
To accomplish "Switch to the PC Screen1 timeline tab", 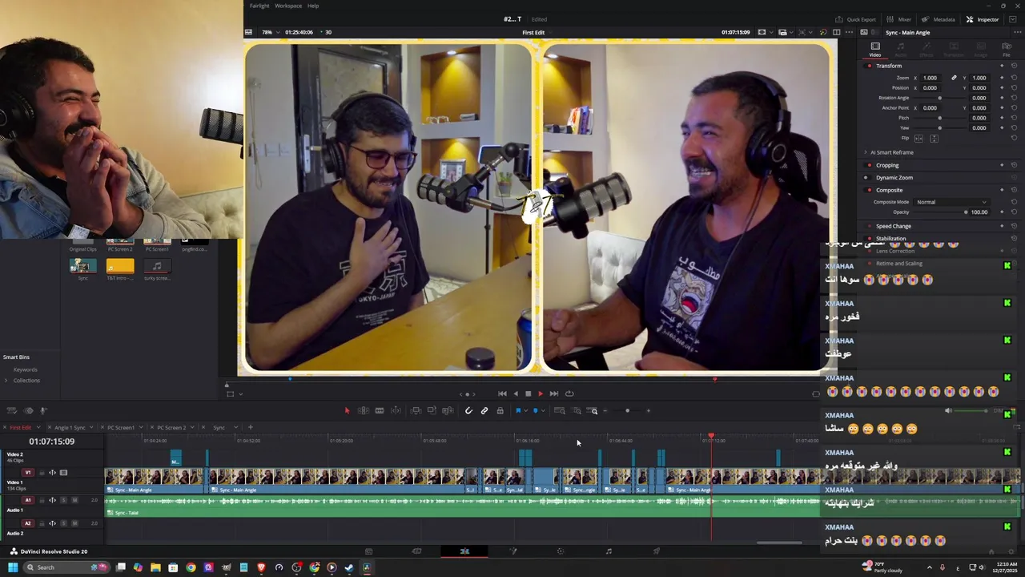I will [122, 427].
